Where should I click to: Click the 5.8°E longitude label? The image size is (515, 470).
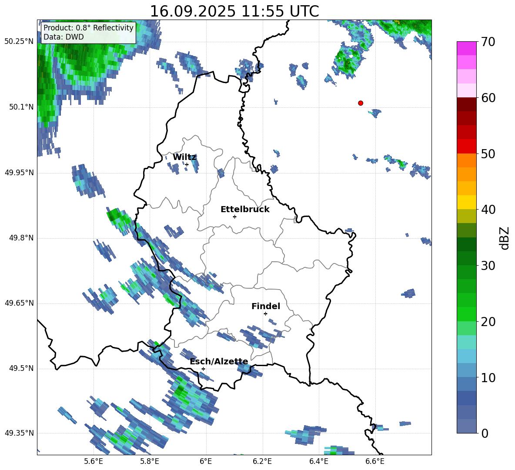point(150,461)
